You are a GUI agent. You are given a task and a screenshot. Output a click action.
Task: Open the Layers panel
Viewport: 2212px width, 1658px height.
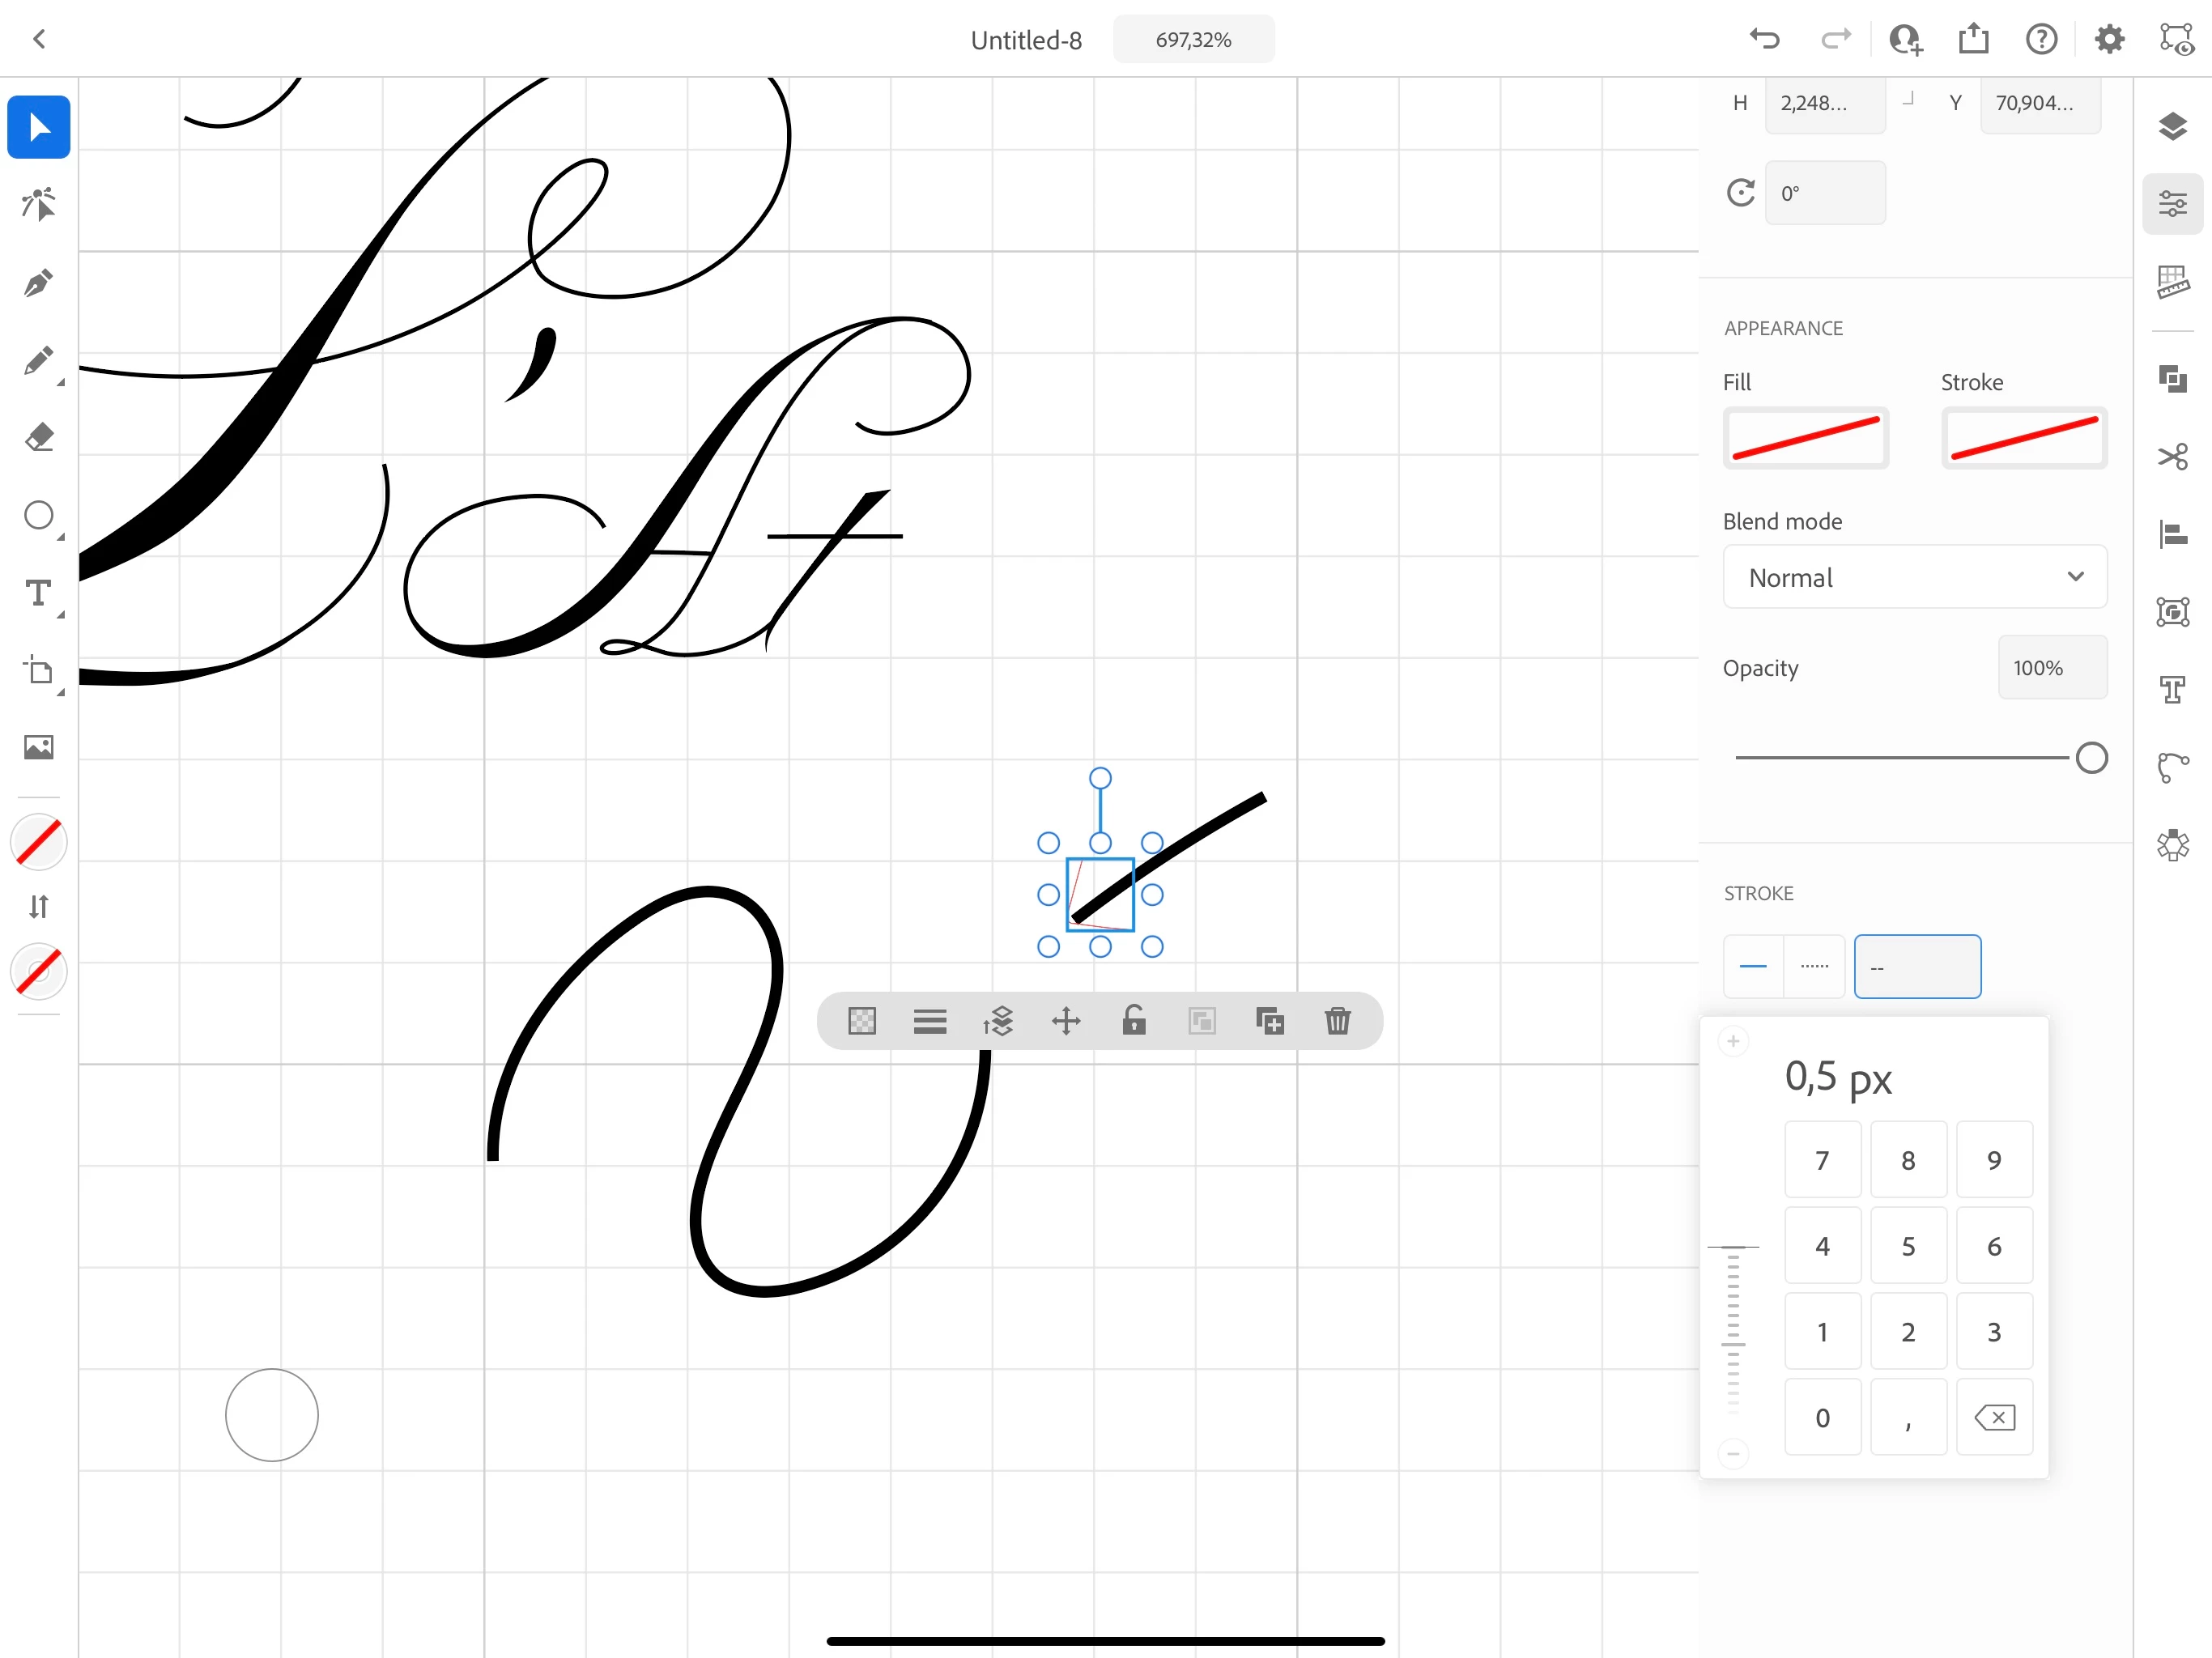point(2172,127)
